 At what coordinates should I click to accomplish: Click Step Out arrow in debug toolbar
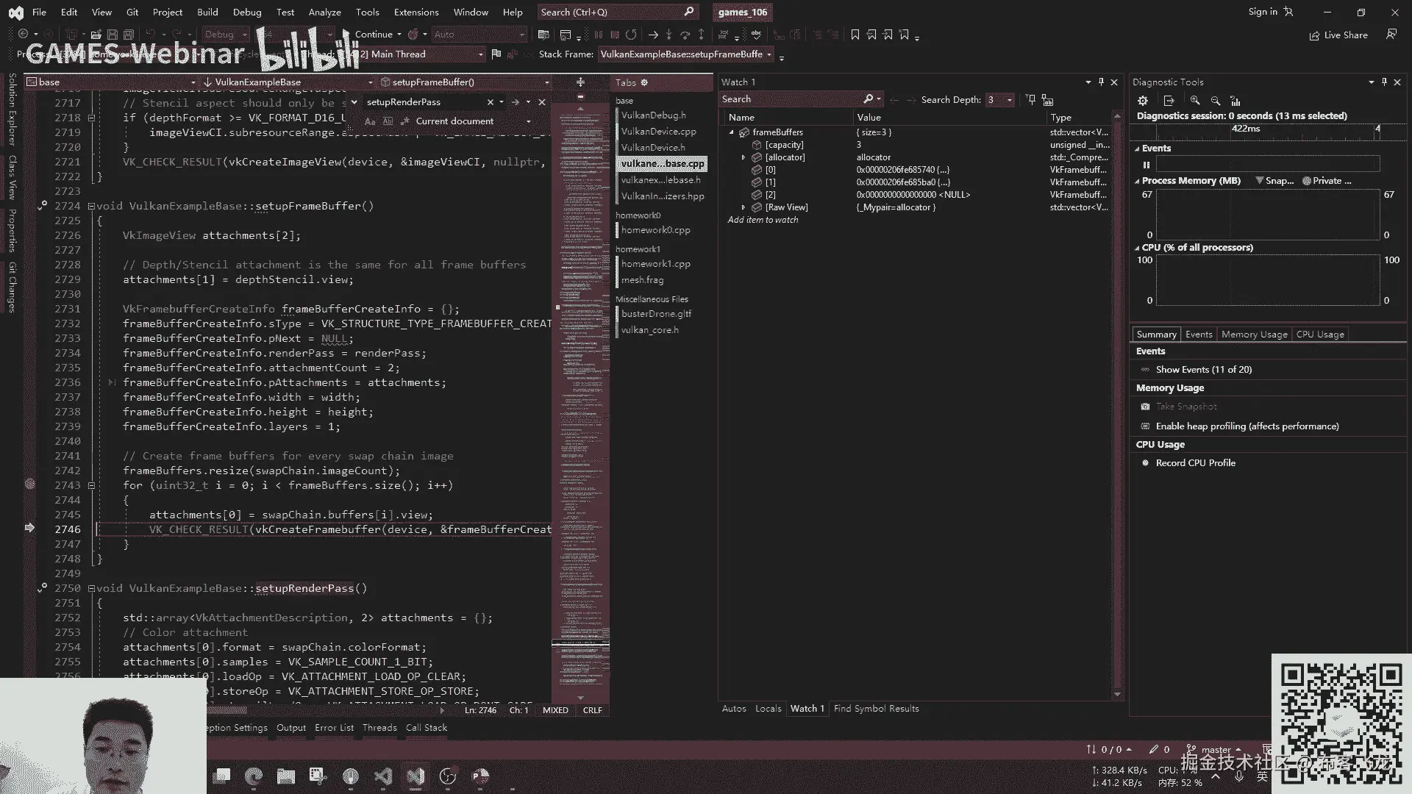(x=701, y=35)
